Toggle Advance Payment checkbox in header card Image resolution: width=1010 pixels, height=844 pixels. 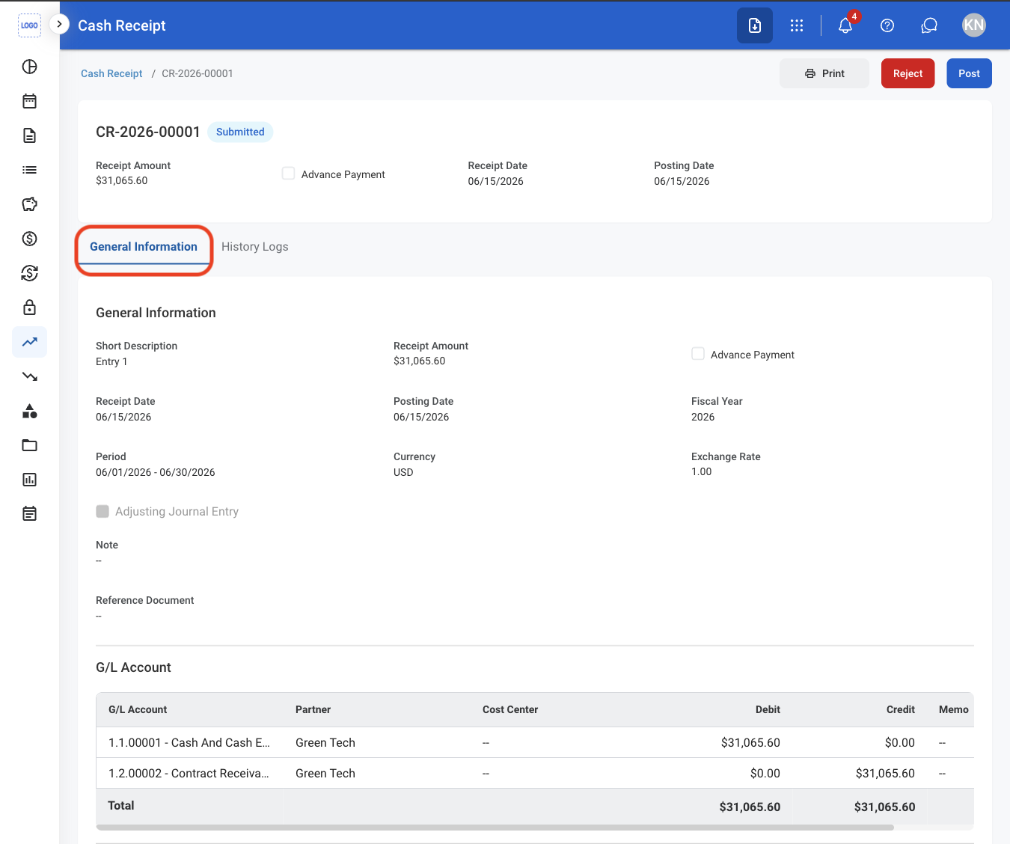pos(288,174)
